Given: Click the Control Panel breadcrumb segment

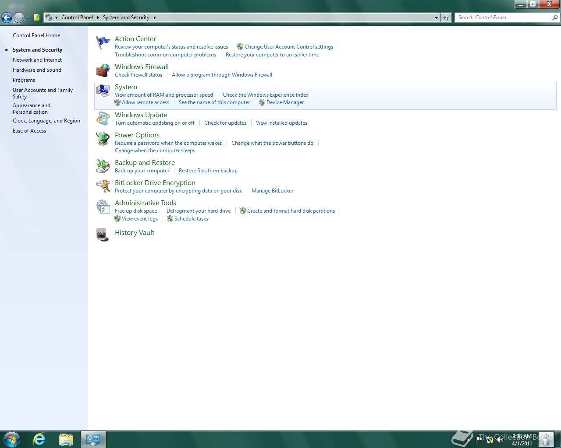Looking at the screenshot, I should (x=77, y=17).
